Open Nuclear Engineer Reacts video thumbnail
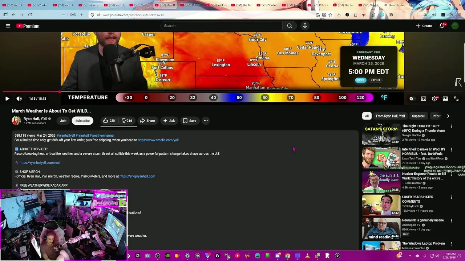The height and width of the screenshot is (261, 465). (381, 181)
